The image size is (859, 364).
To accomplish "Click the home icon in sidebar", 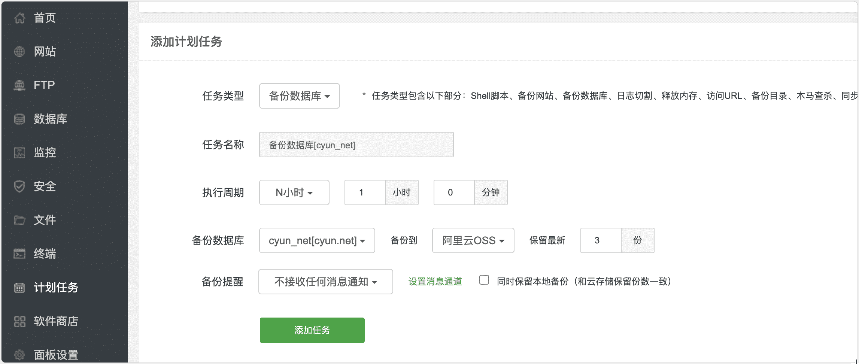I will (19, 18).
